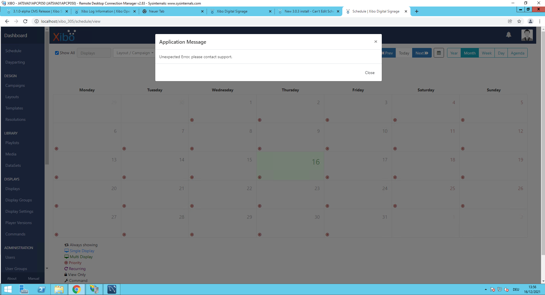Open the calendar date picker icon
Screen dimensions: 545x295
(439, 53)
